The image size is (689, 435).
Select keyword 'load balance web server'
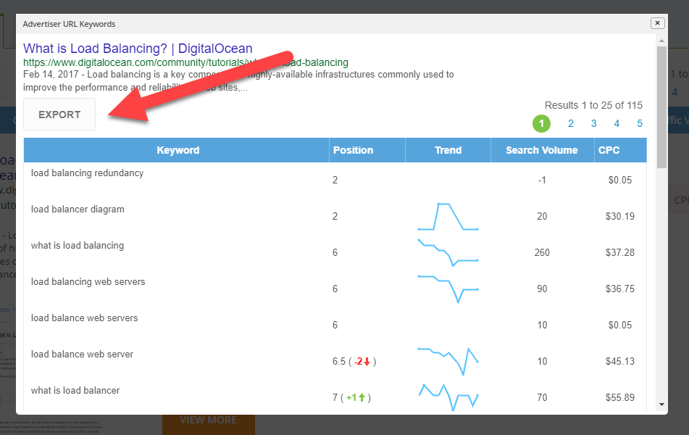(82, 354)
